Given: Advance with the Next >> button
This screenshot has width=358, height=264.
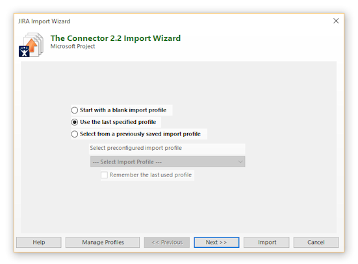Looking at the screenshot, I should click(216, 242).
